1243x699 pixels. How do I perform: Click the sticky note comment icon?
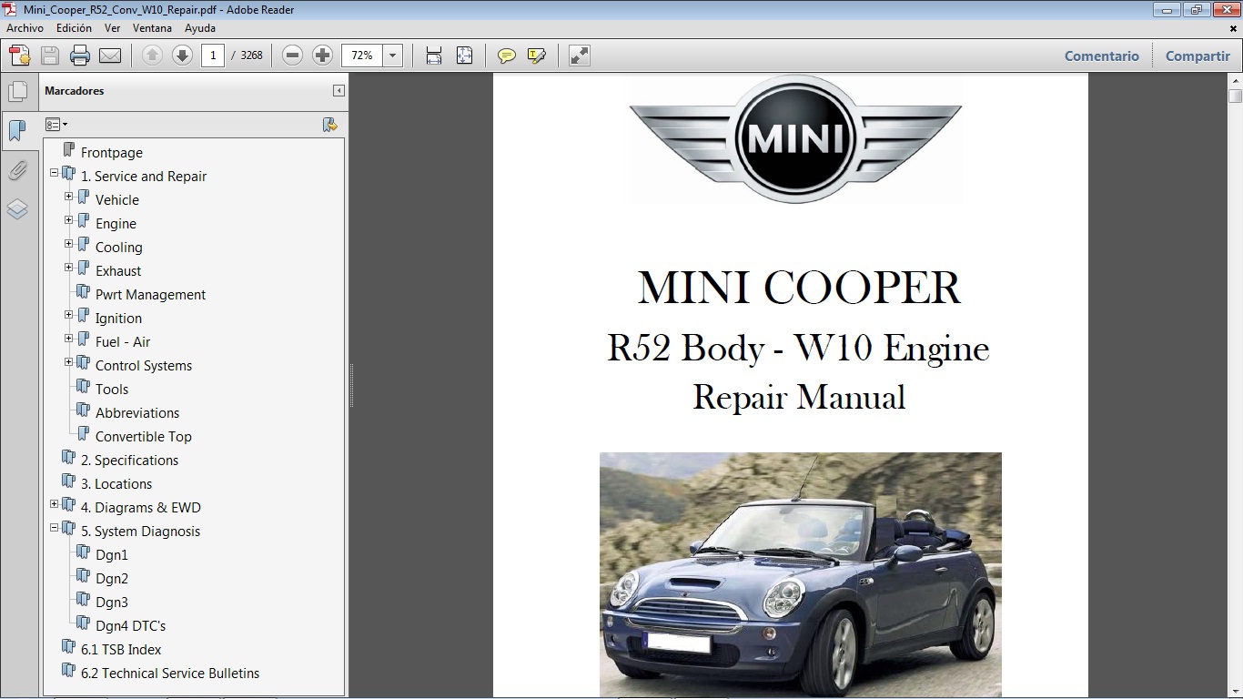(x=506, y=56)
